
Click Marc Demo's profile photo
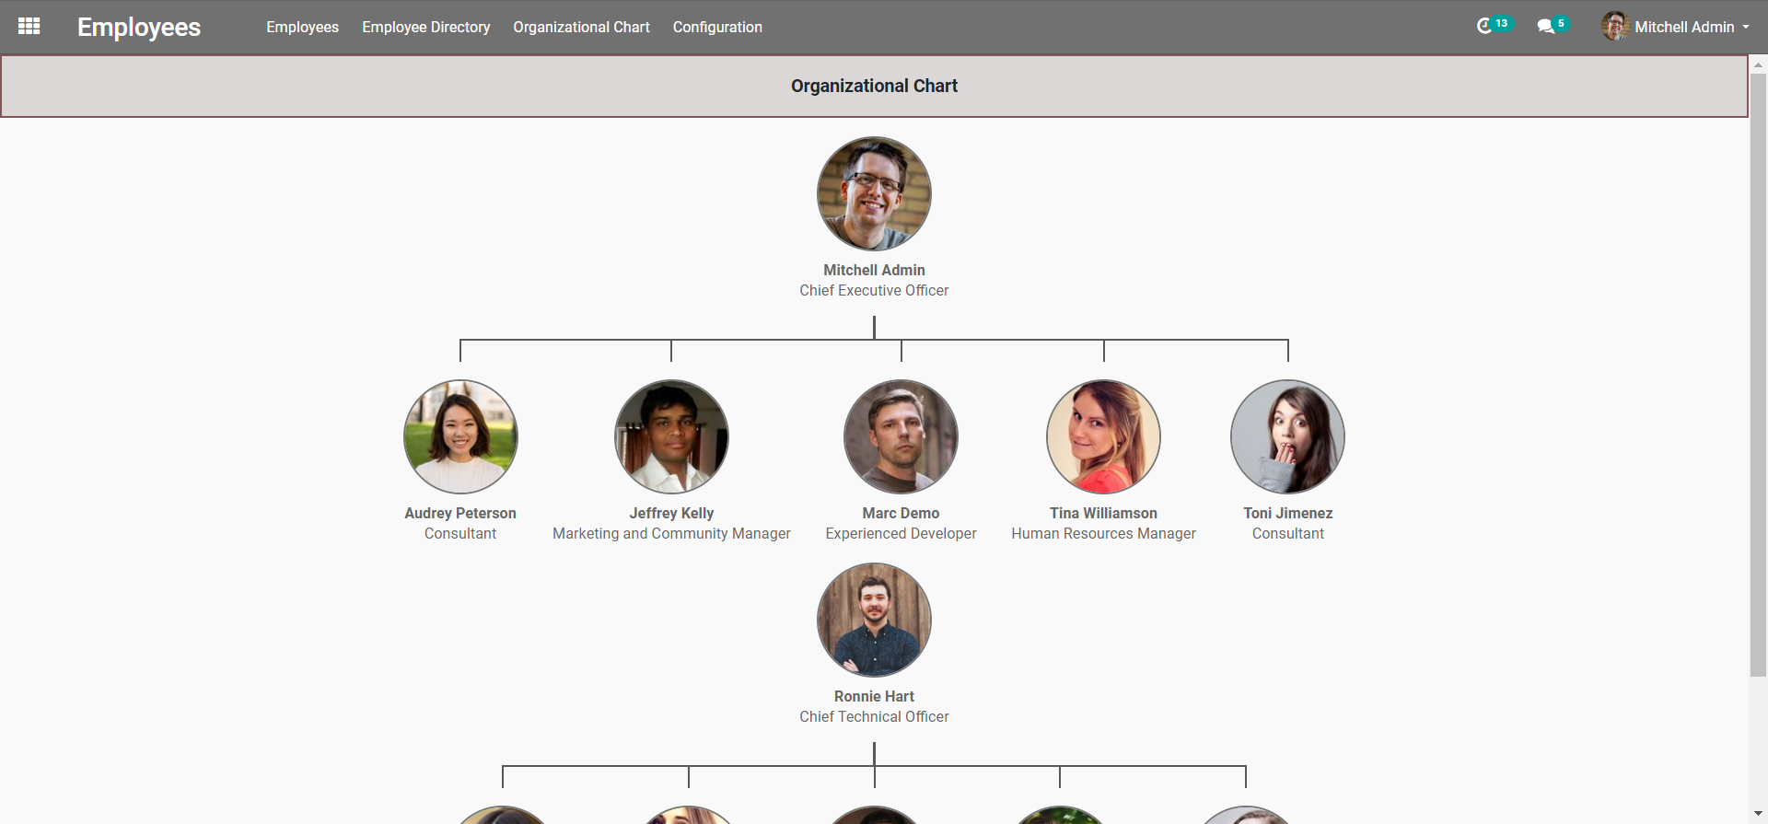pyautogui.click(x=901, y=437)
